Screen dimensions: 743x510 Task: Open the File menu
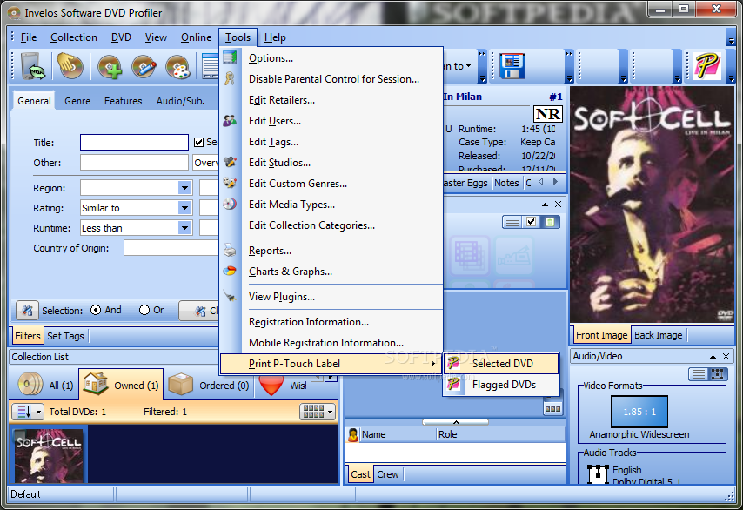pos(29,37)
